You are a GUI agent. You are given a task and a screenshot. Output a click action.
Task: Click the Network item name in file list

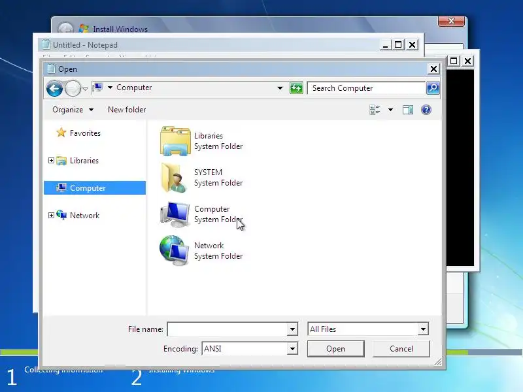click(x=209, y=246)
